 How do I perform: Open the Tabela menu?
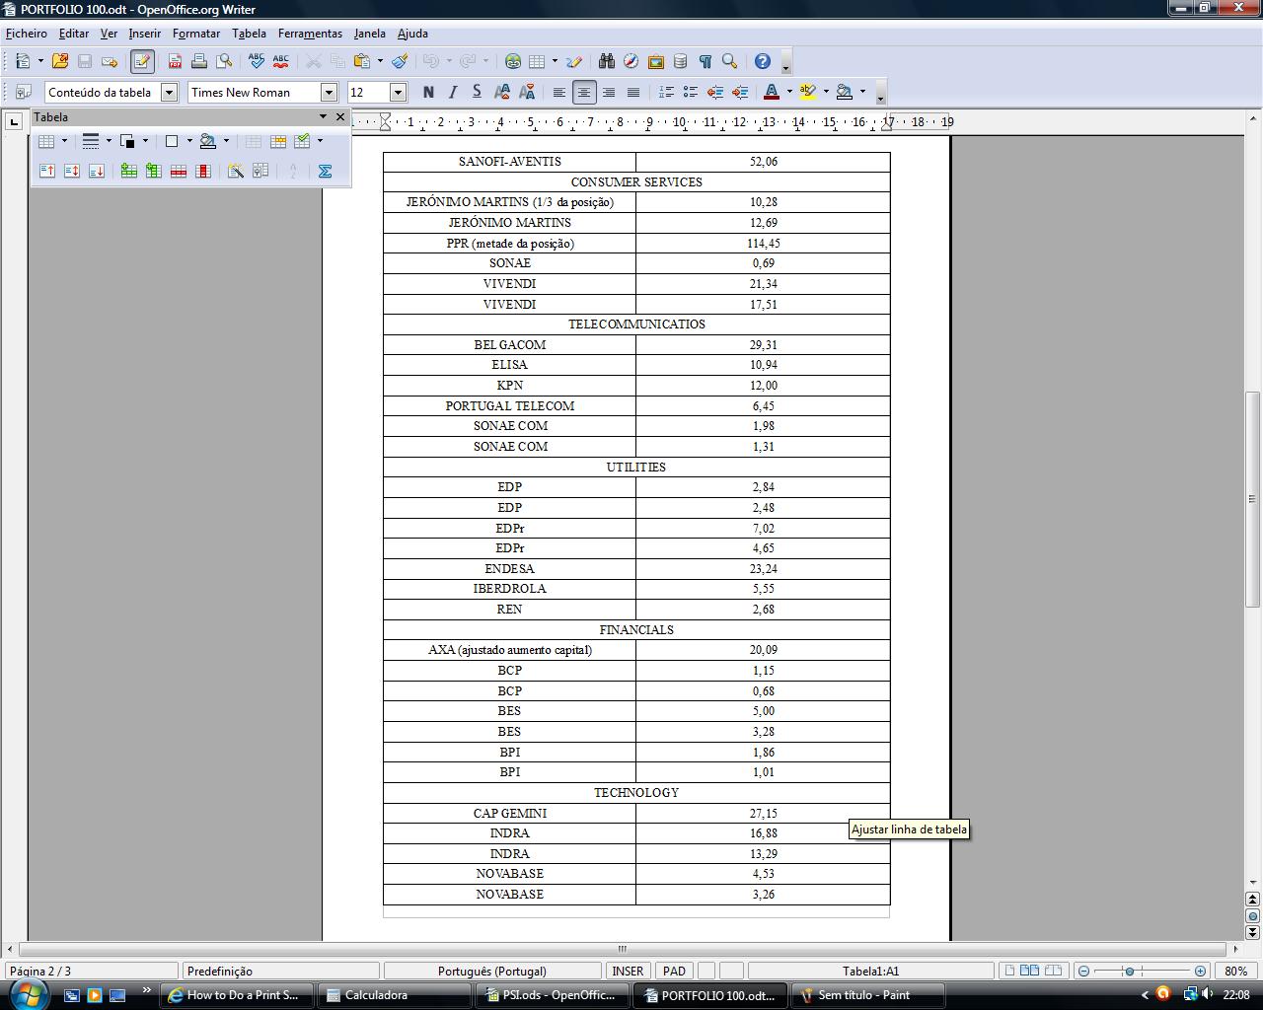point(250,34)
